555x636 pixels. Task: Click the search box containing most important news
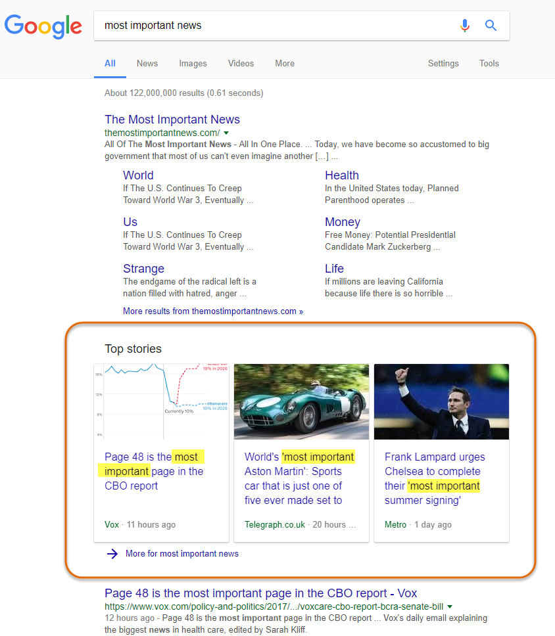click(276, 26)
